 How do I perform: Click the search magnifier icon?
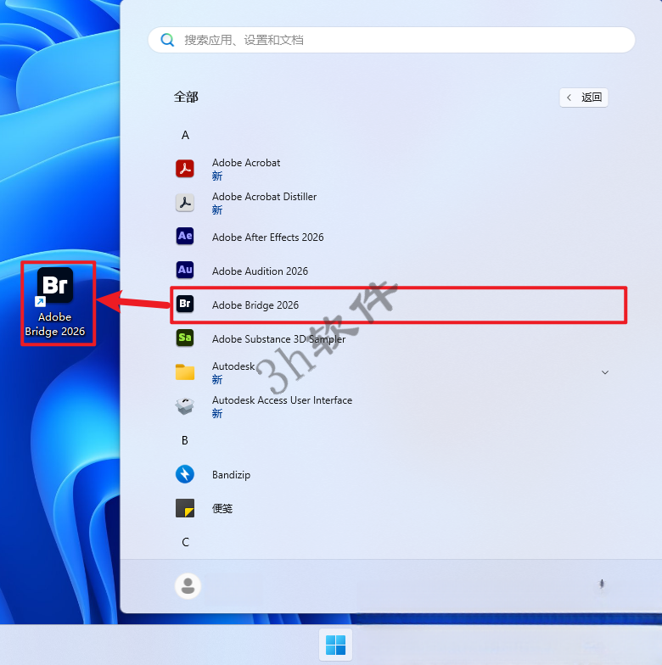coord(168,40)
